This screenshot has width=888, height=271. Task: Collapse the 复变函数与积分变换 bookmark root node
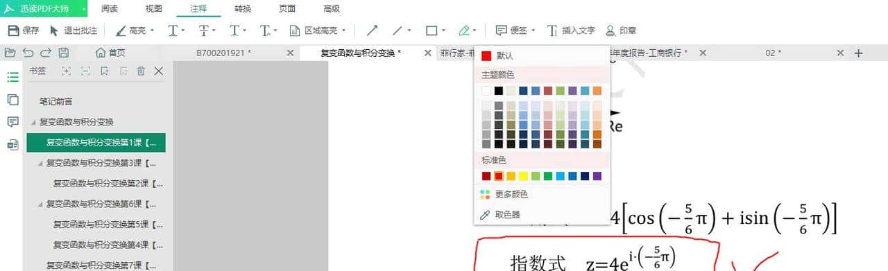34,122
